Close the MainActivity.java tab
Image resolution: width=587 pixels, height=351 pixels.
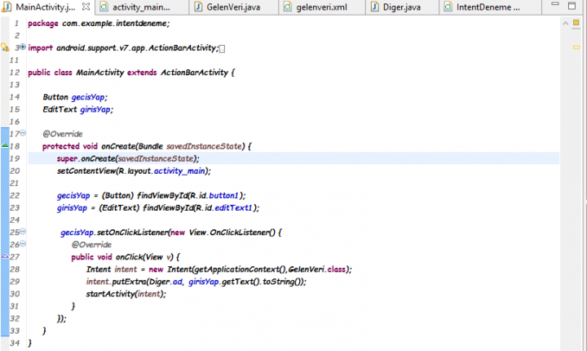(x=86, y=7)
